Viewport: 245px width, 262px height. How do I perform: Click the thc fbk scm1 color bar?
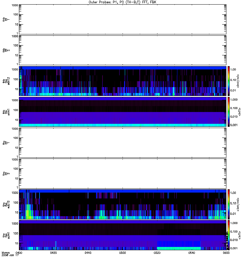[x=229, y=235]
